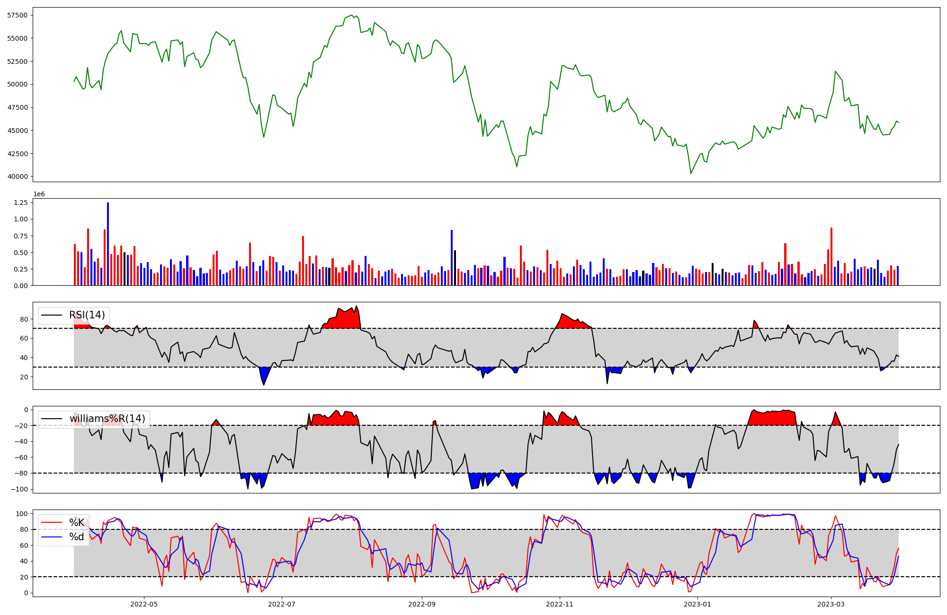Click the blue %d legend line sample

click(52, 537)
